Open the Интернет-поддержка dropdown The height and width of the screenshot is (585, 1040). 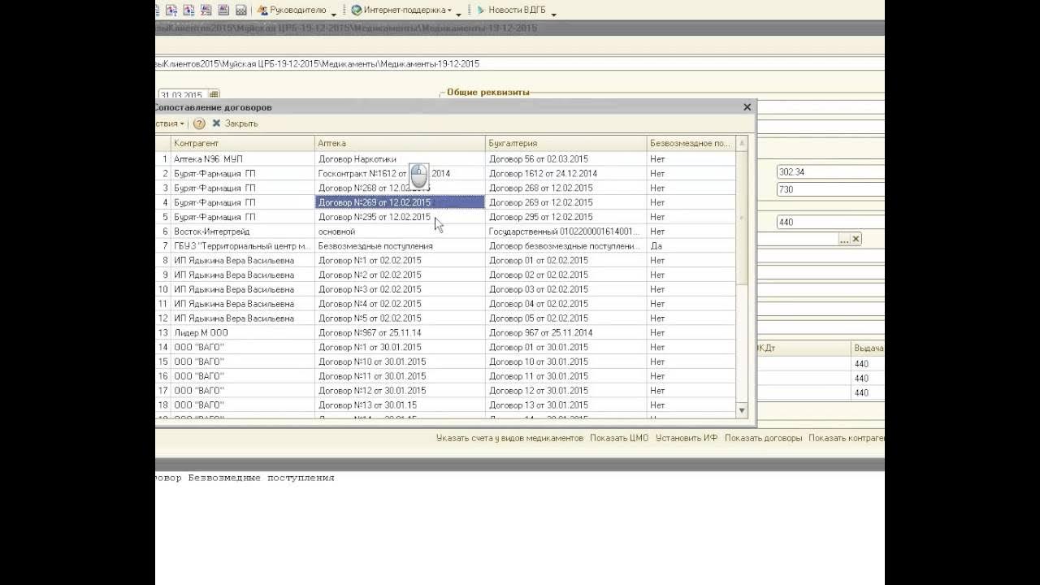[x=401, y=11]
